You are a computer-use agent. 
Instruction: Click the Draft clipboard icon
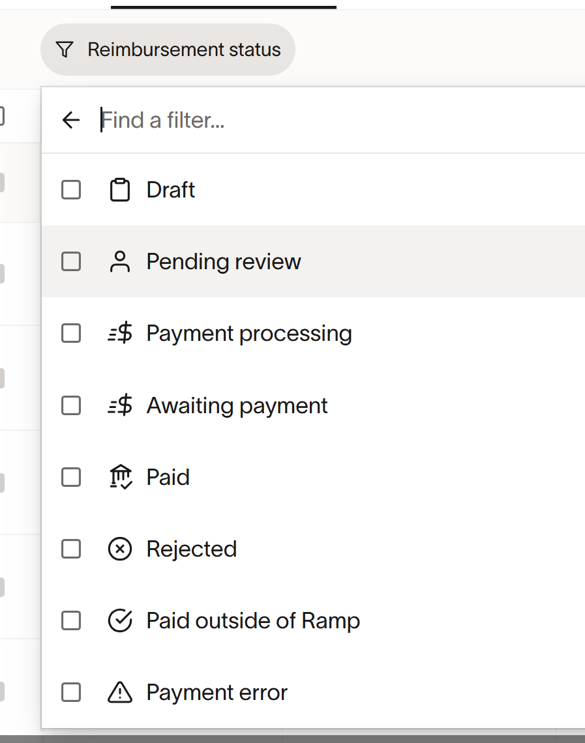tap(120, 190)
